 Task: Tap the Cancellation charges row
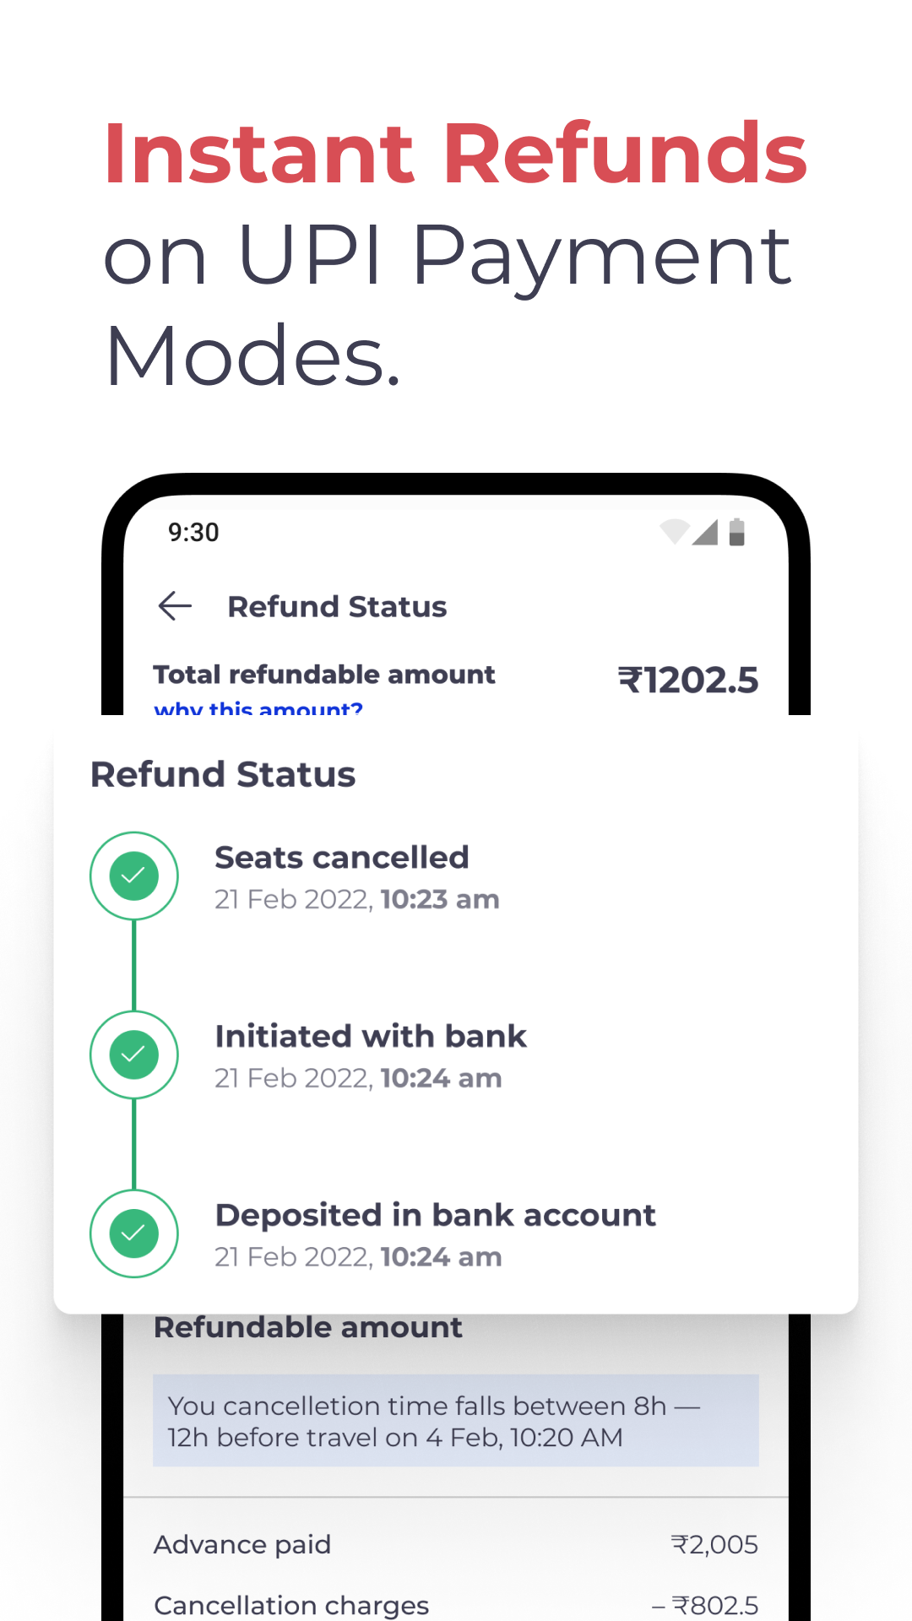(455, 1605)
